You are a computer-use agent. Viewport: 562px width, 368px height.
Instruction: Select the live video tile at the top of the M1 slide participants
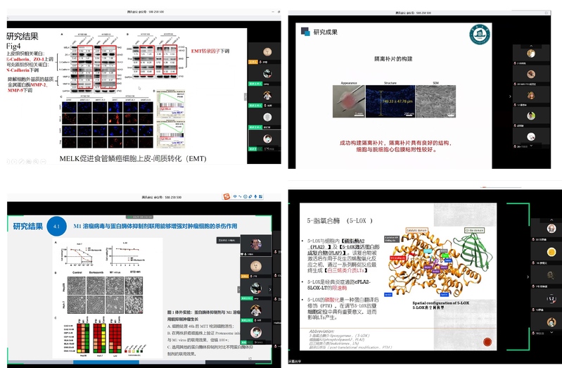(x=256, y=246)
